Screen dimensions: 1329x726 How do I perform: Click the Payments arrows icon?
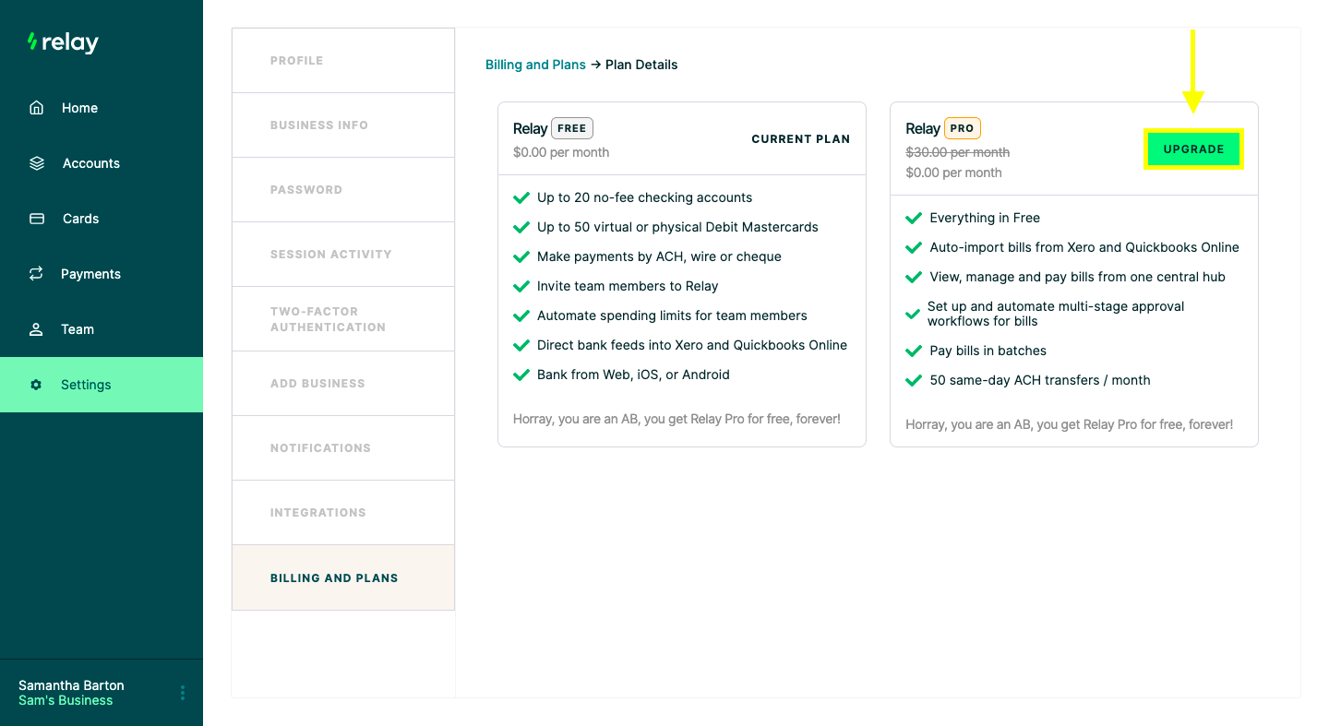(36, 274)
